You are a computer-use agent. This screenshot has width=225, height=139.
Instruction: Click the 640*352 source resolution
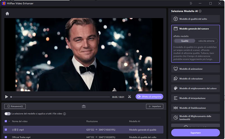(x=90, y=137)
